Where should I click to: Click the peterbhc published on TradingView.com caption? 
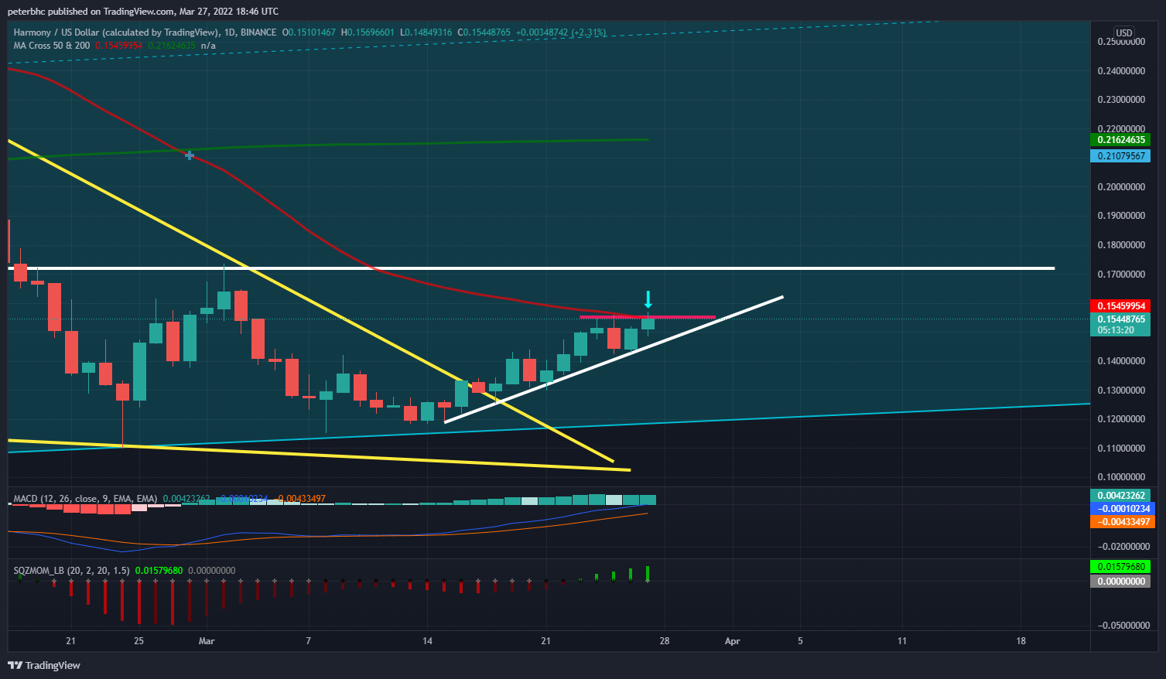tap(143, 12)
